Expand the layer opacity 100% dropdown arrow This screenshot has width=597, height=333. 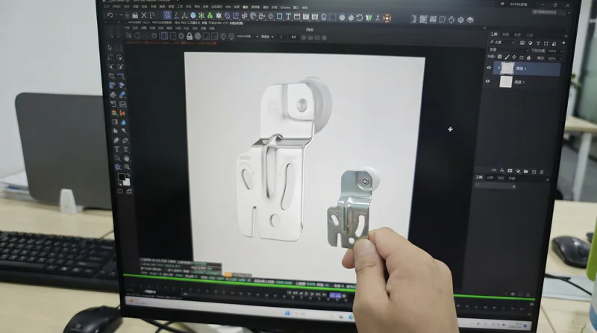562,51
